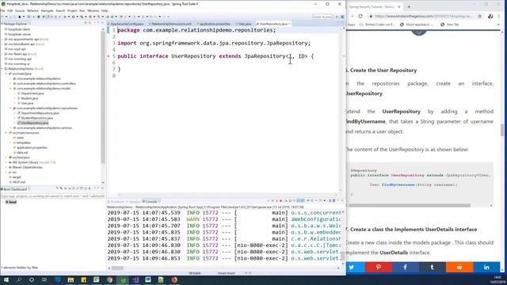Open the File menu

2,10
